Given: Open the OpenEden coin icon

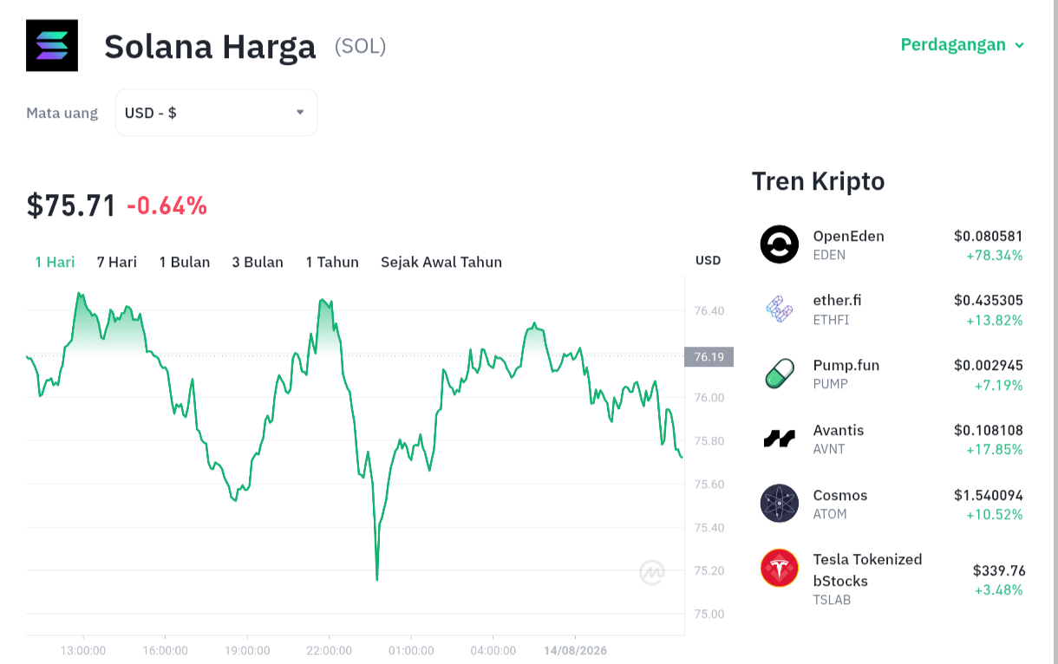Looking at the screenshot, I should (x=779, y=244).
